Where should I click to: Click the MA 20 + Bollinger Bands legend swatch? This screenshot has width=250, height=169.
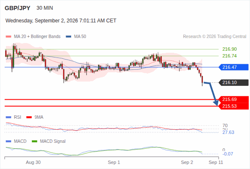pyautogui.click(x=8, y=37)
